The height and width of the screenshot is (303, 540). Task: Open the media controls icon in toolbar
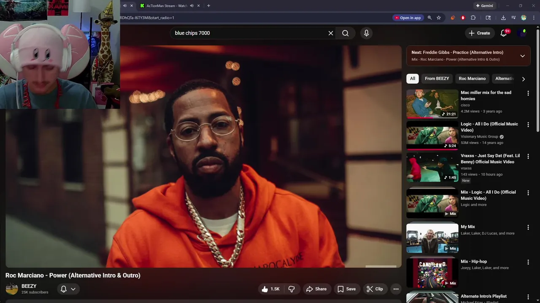click(x=513, y=18)
